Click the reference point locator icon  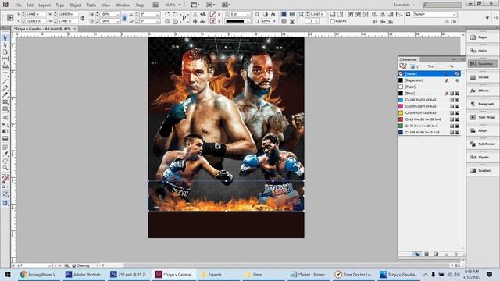coord(10,18)
